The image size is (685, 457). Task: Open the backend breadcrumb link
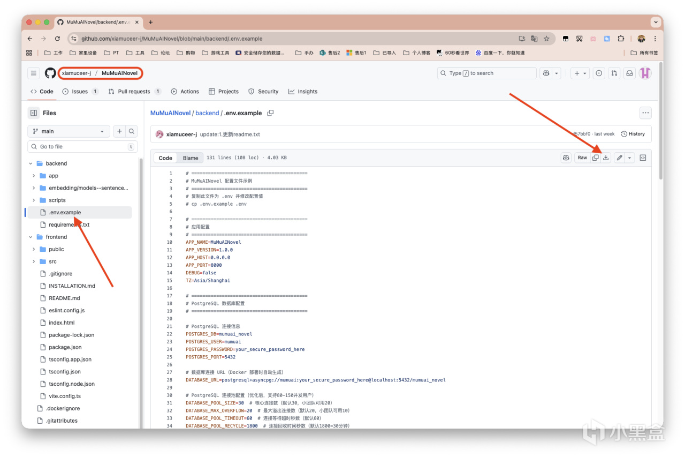(207, 113)
